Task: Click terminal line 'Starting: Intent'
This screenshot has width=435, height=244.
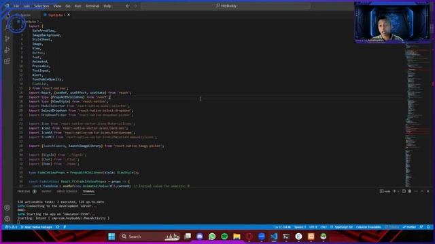Action: click(63, 218)
